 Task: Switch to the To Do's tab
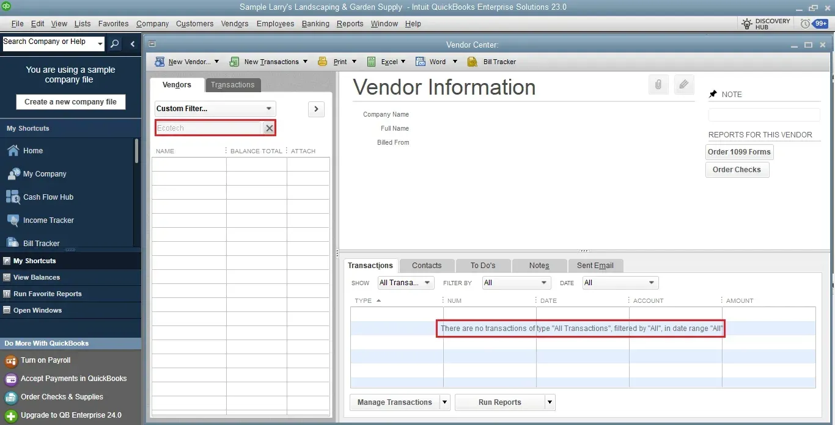pyautogui.click(x=483, y=266)
